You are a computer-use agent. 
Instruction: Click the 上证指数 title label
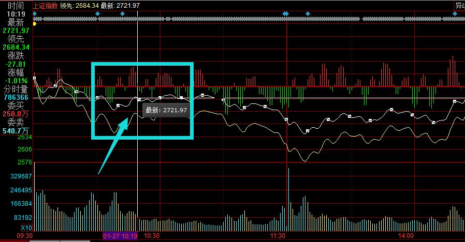click(45, 6)
